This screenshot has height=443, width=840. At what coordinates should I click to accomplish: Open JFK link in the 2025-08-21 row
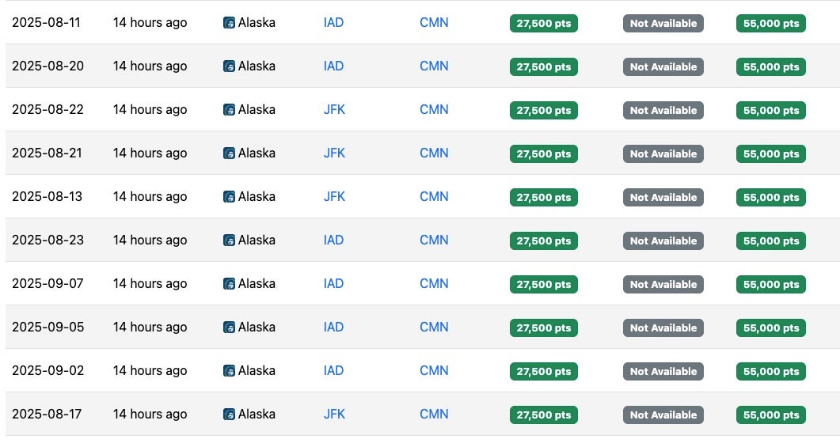[x=334, y=153]
